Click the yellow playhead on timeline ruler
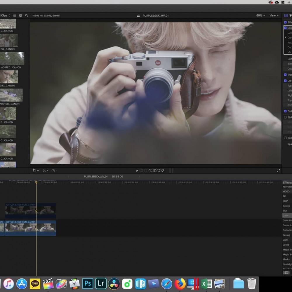 pos(36,182)
